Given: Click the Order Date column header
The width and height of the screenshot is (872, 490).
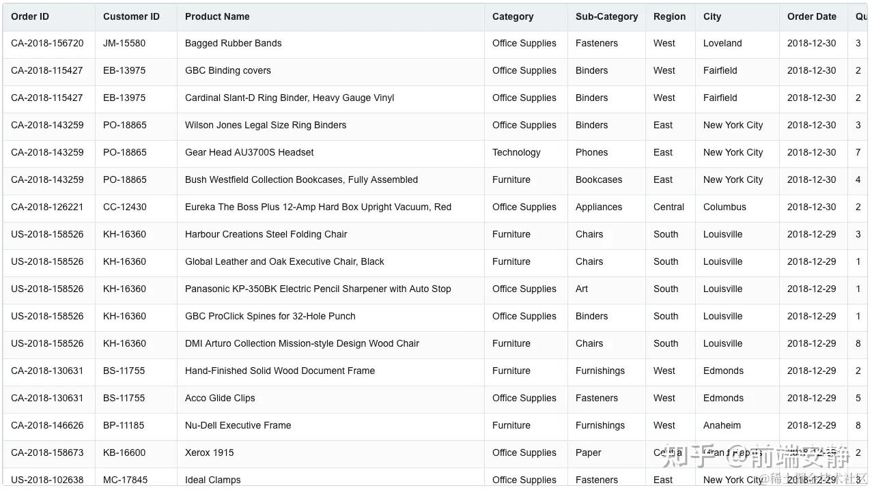Looking at the screenshot, I should (x=811, y=16).
